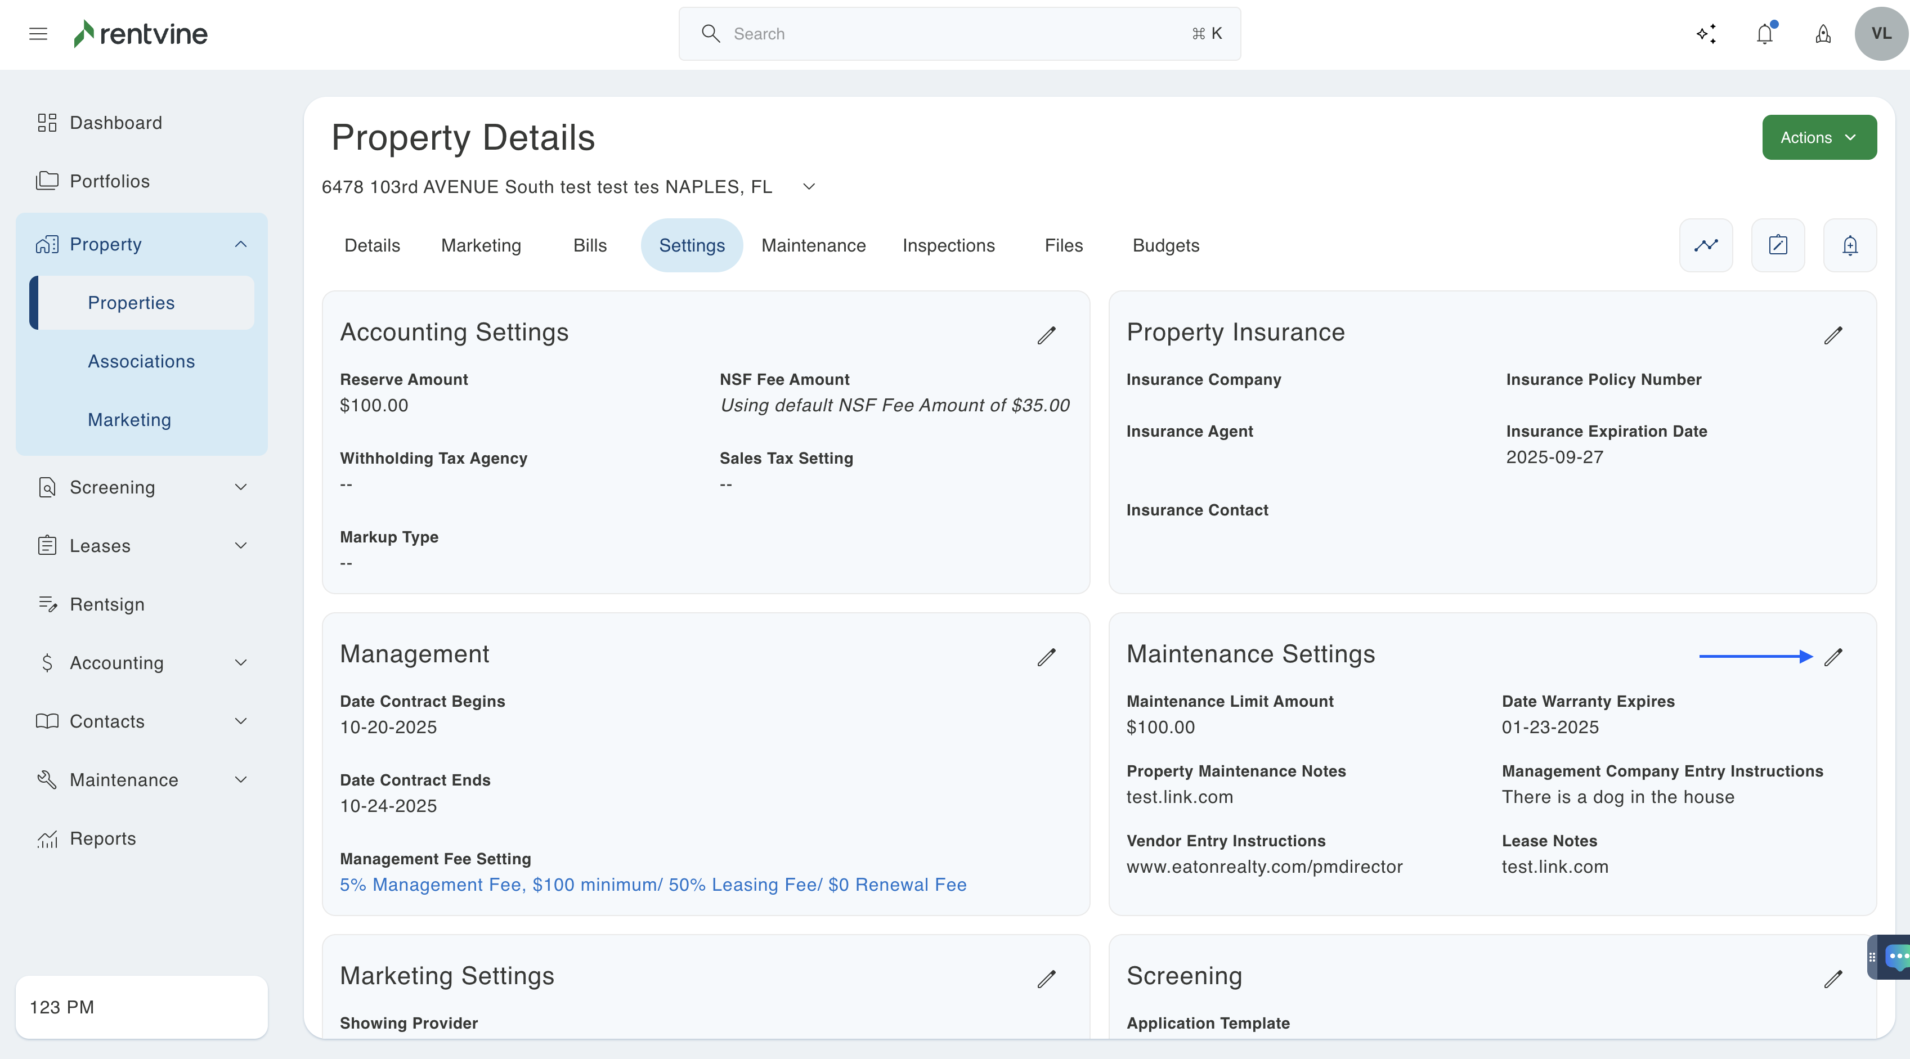Image resolution: width=1910 pixels, height=1059 pixels.
Task: Edit Maintenance Settings via pencil icon
Action: [x=1833, y=657]
